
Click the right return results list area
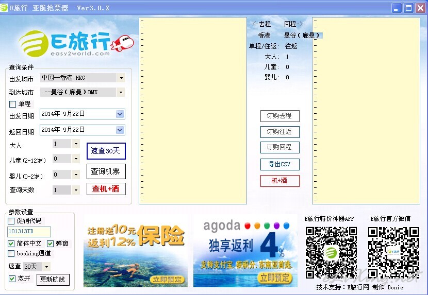coord(366,111)
